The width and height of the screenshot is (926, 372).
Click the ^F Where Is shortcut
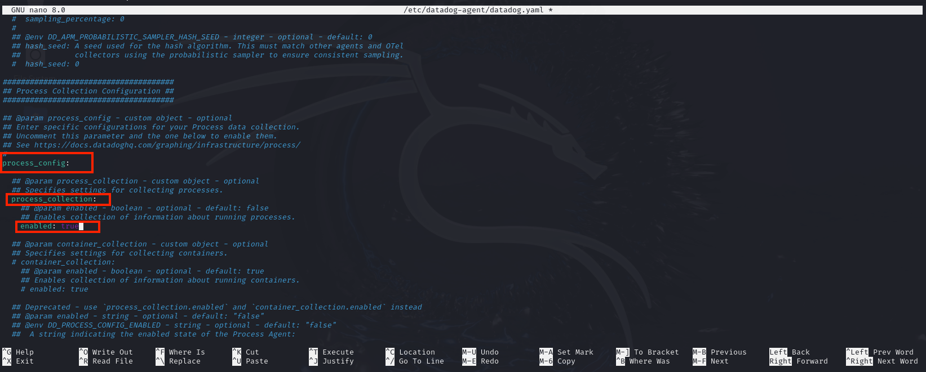(x=180, y=352)
